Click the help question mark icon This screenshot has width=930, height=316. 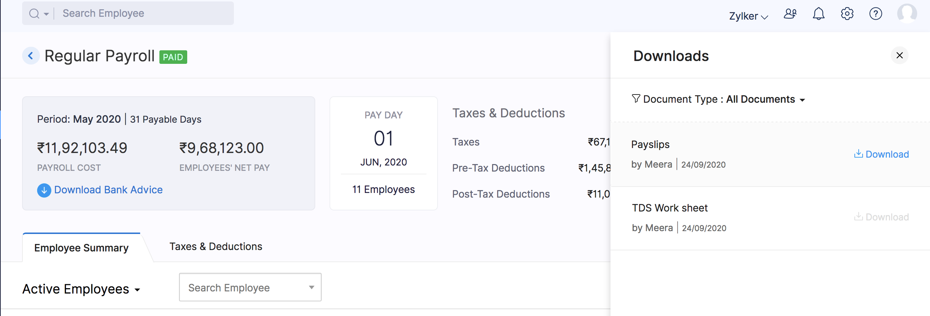875,14
